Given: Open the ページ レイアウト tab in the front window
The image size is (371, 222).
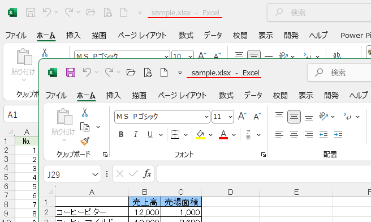Looking at the screenshot, I should [182, 96].
